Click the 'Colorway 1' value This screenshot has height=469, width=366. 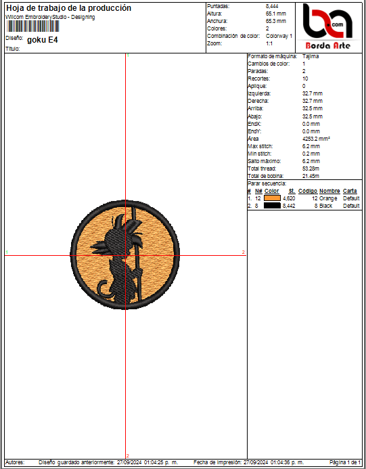click(x=279, y=36)
